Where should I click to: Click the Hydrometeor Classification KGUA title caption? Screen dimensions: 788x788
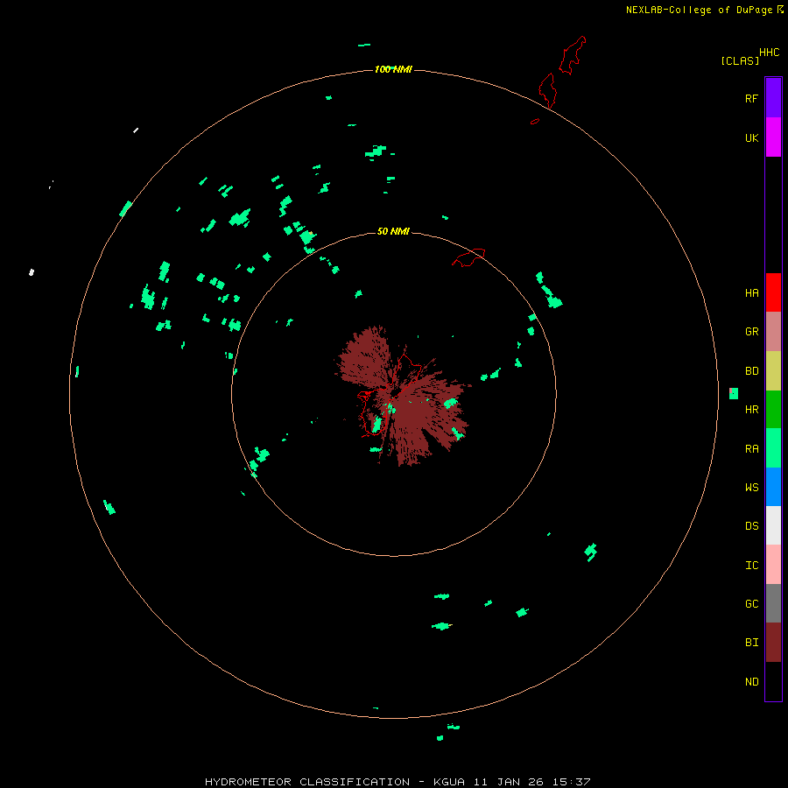(398, 782)
